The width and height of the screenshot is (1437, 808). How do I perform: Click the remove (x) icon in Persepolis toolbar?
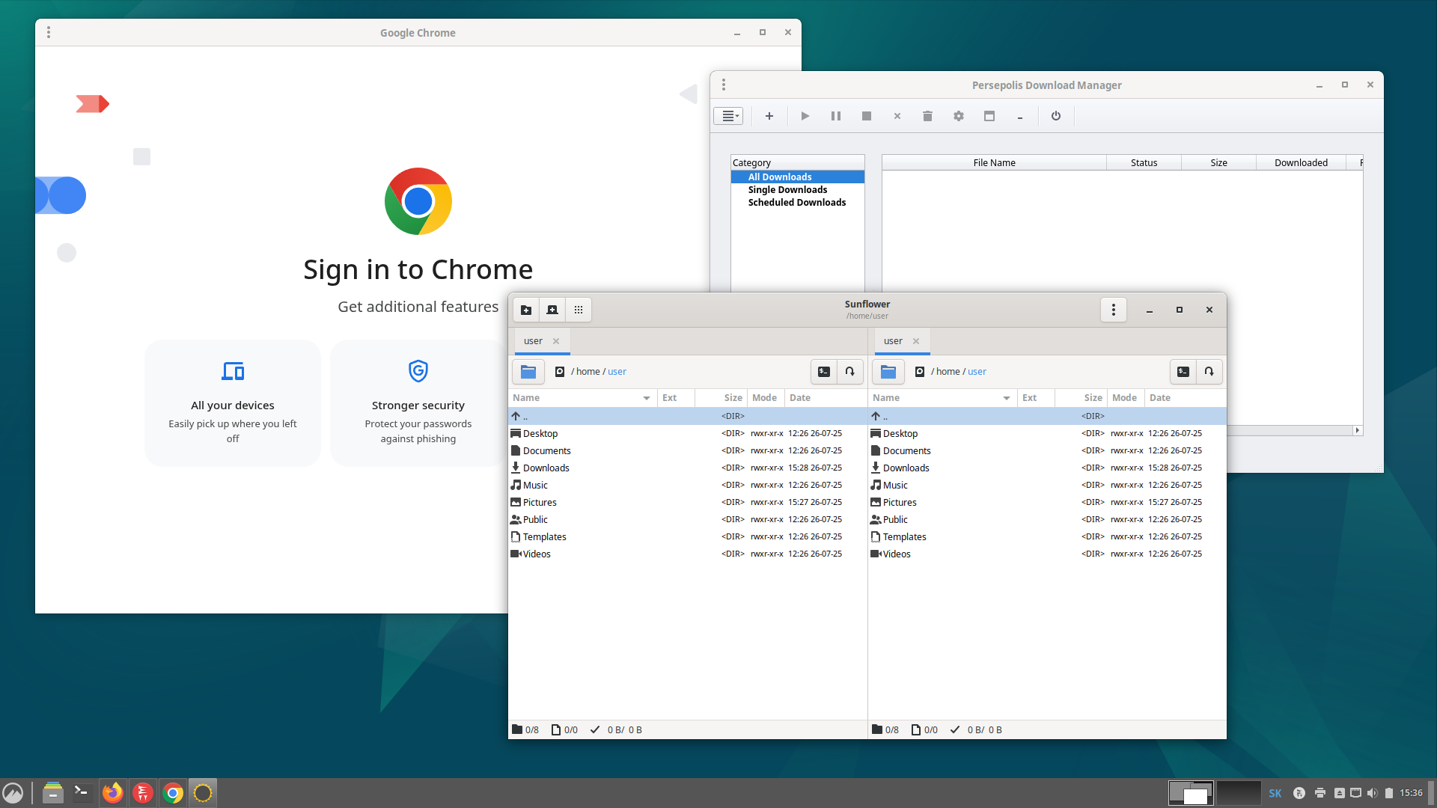[897, 116]
